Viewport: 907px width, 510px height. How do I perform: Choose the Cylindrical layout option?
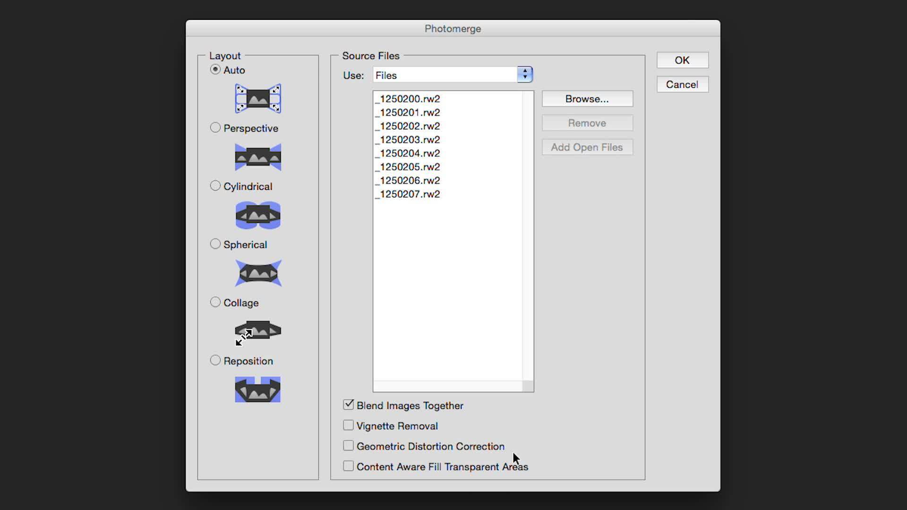tap(215, 186)
